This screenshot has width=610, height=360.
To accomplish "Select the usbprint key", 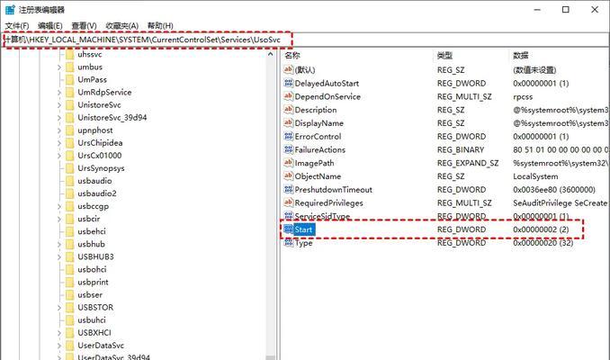I will pyautogui.click(x=93, y=283).
